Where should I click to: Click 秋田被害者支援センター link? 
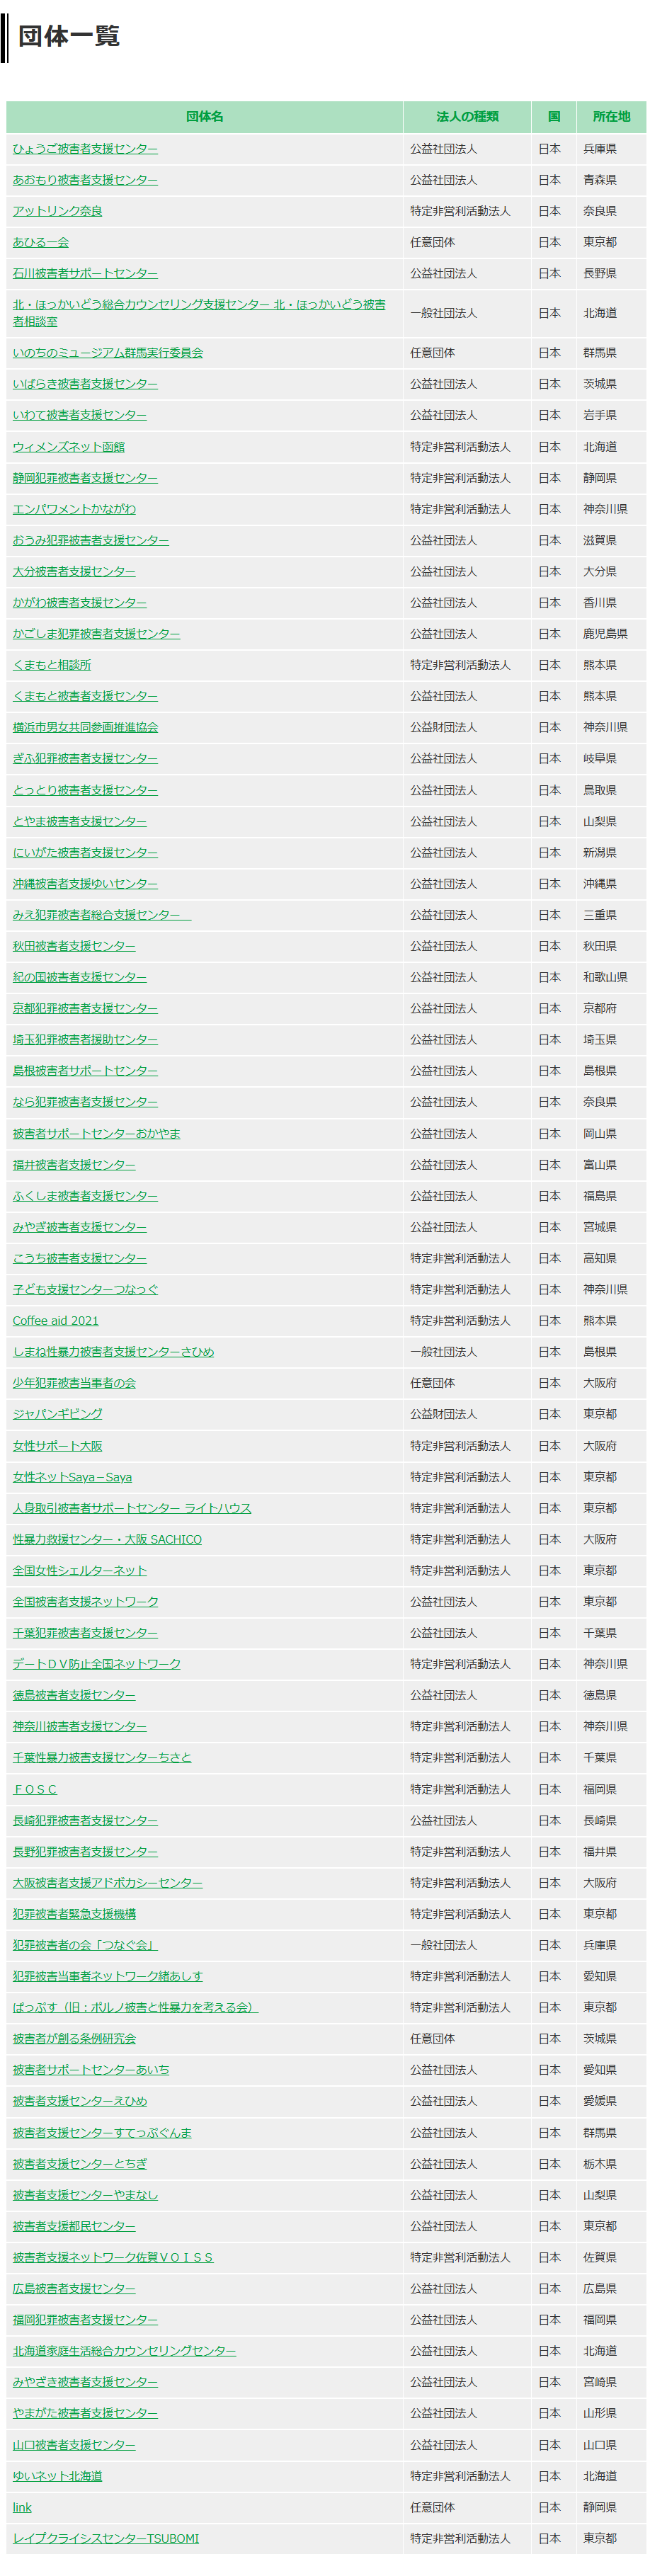coord(74,945)
